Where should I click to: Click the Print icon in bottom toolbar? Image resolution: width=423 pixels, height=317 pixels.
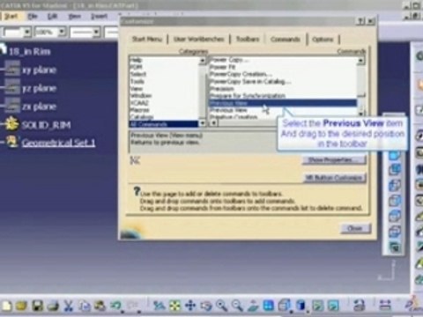53,306
